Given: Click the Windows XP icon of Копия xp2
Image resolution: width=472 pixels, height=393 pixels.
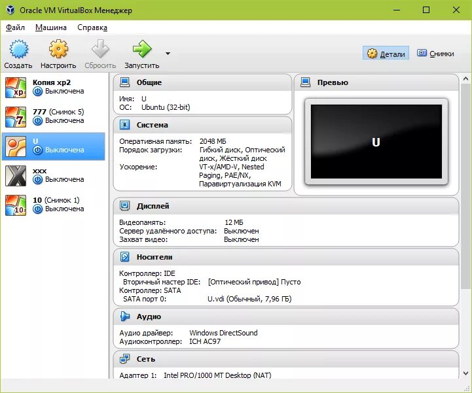Looking at the screenshot, I should pos(16,88).
